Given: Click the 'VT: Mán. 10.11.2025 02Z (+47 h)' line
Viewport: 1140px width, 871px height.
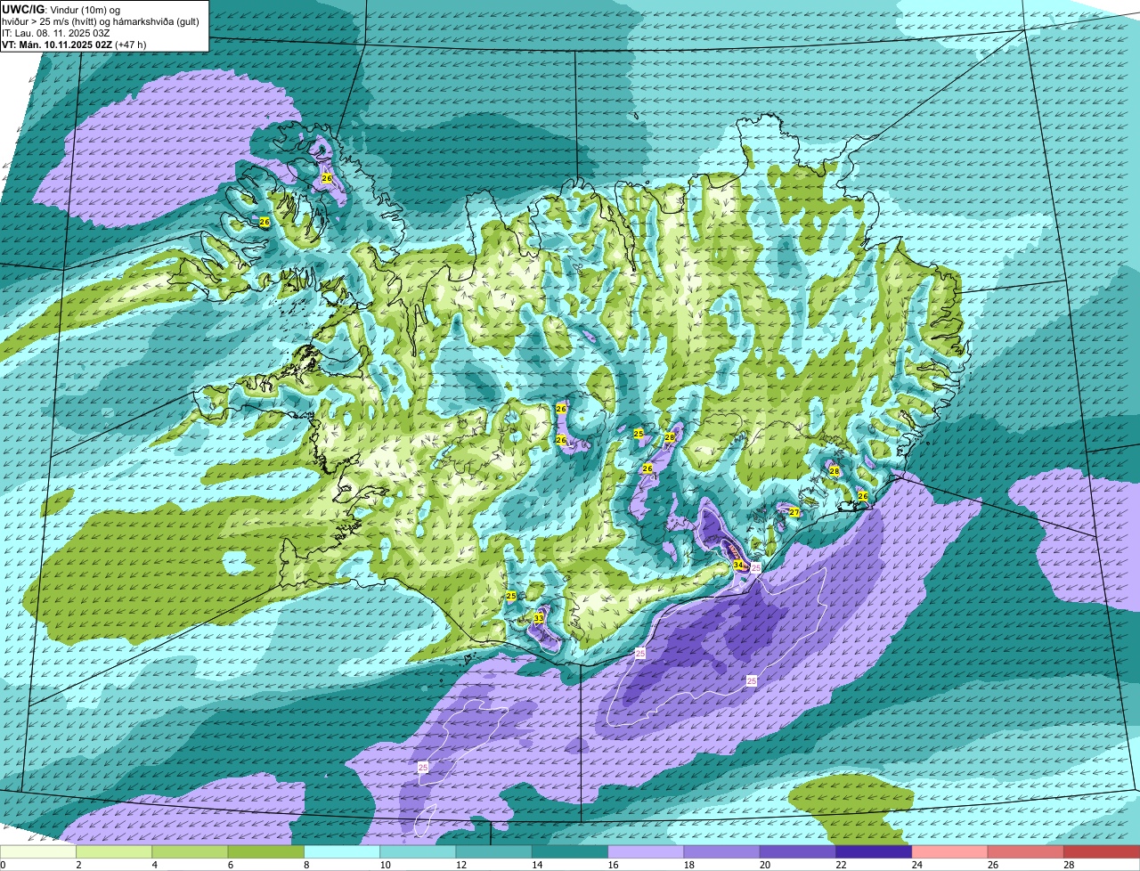Looking at the screenshot, I should tap(74, 44).
